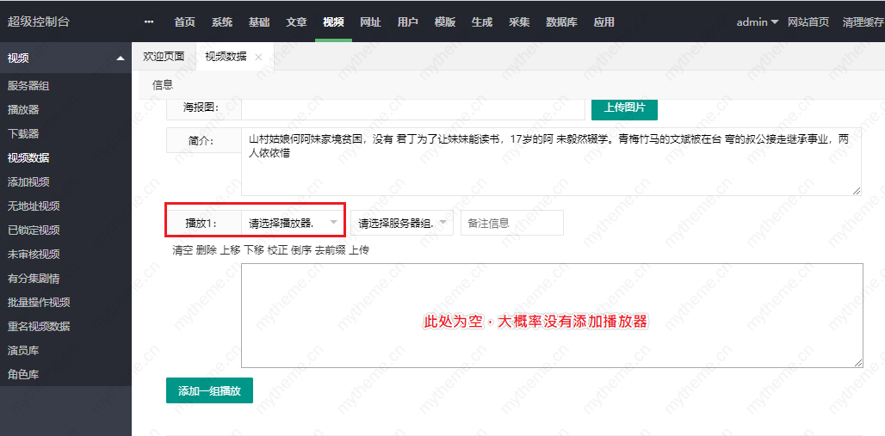
Task: Open the 文章 top menu
Action: click(x=296, y=21)
